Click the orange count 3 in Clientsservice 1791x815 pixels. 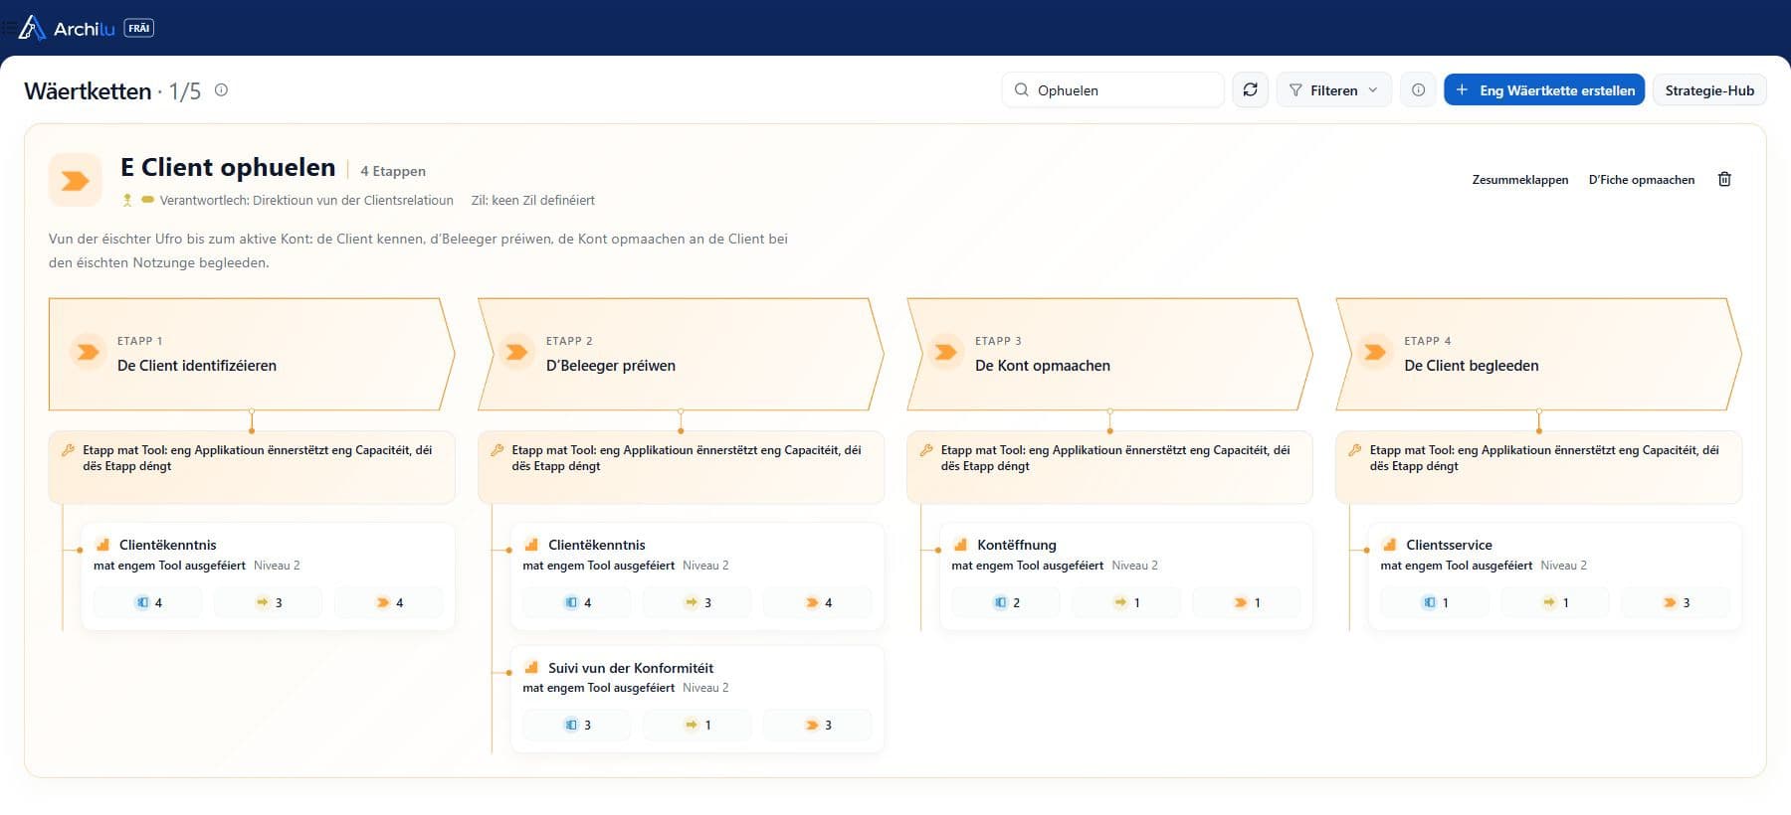click(x=1676, y=602)
